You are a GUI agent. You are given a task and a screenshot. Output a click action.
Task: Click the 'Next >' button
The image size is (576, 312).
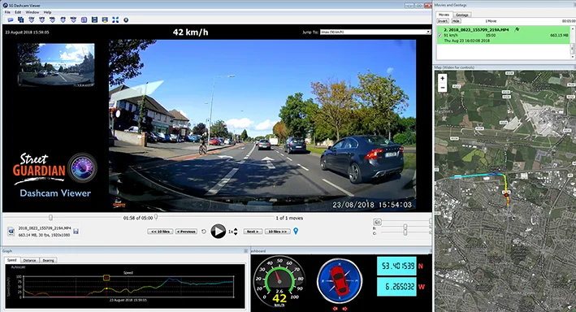(253, 232)
